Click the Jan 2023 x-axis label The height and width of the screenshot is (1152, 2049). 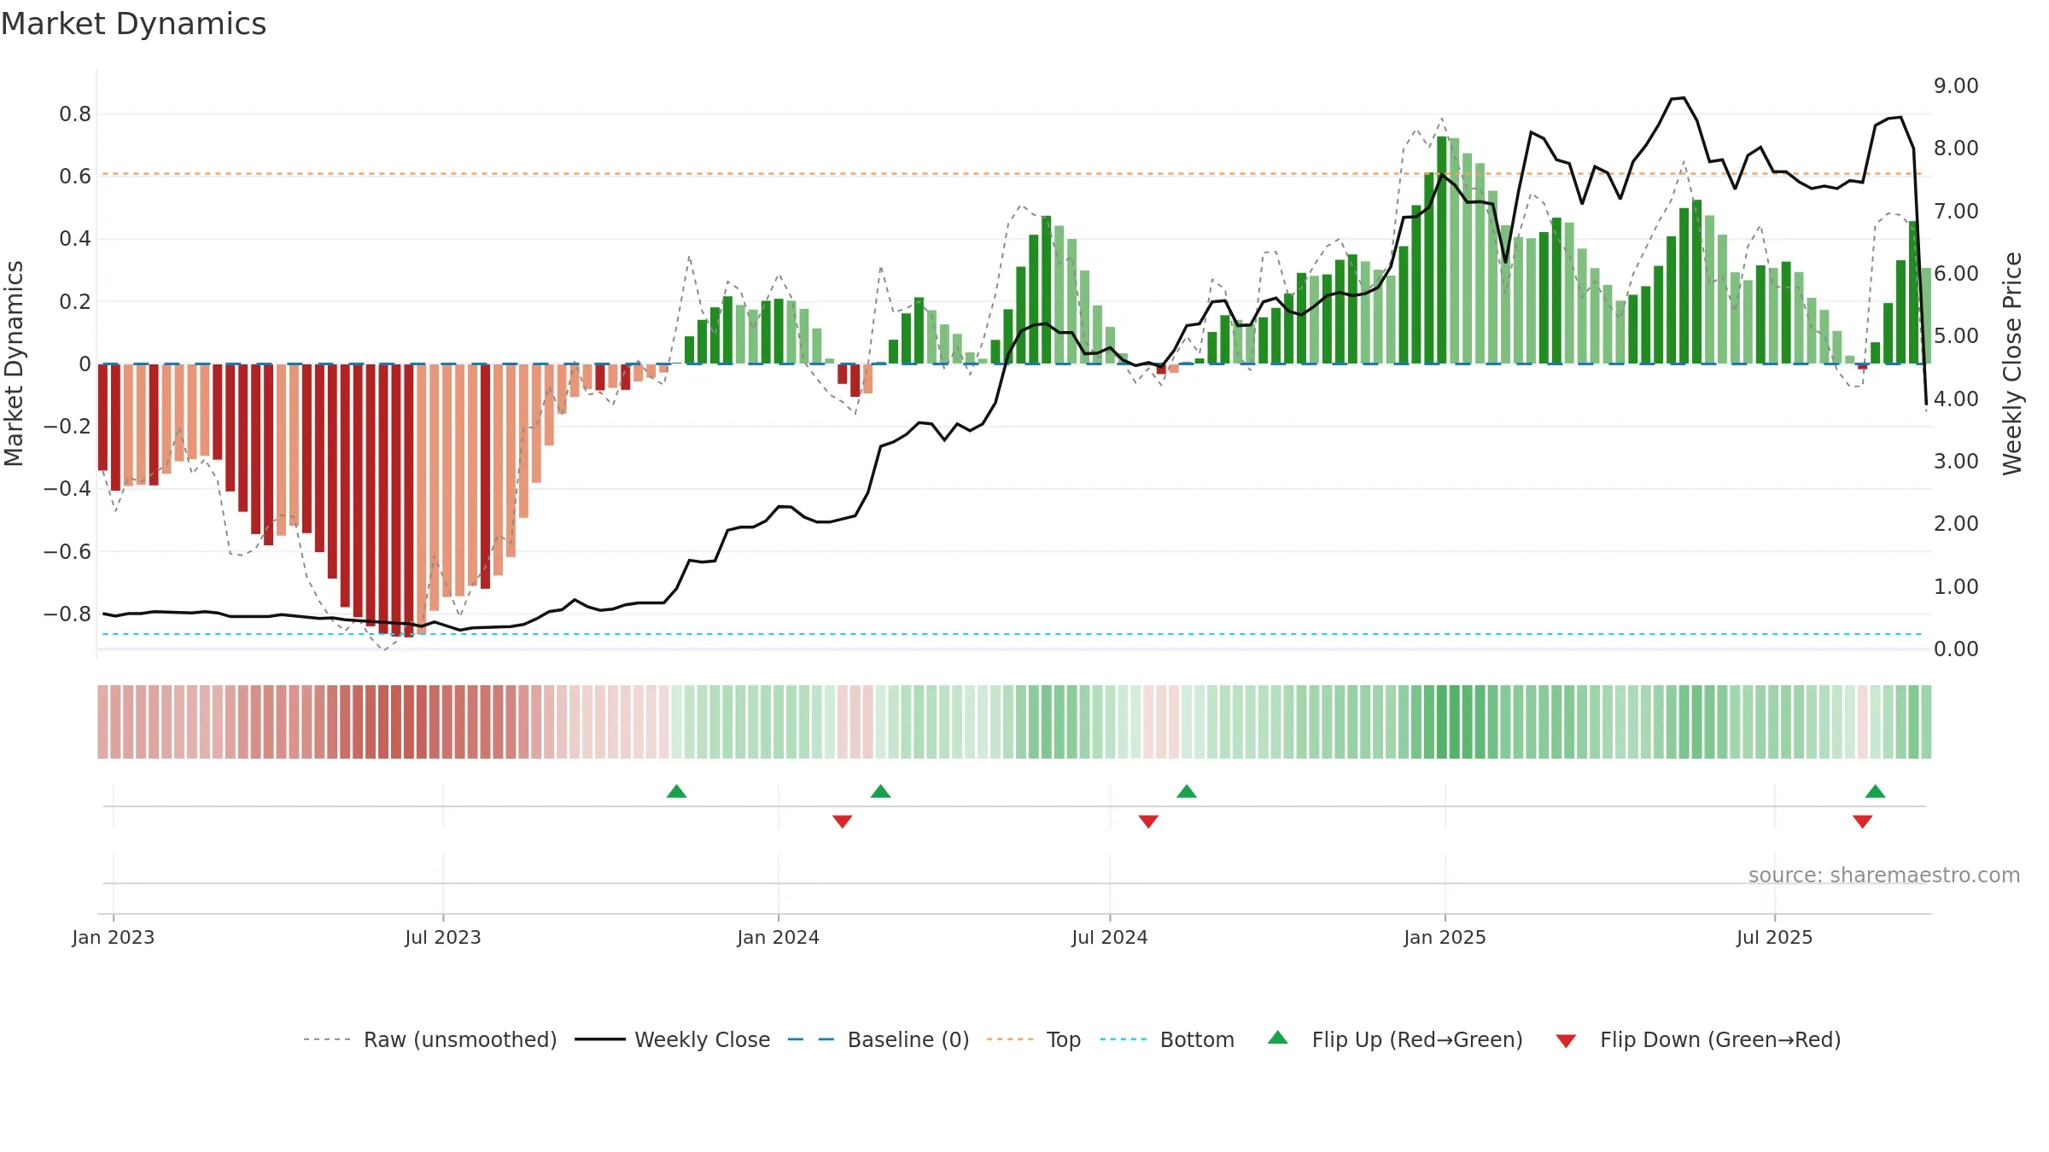(114, 937)
